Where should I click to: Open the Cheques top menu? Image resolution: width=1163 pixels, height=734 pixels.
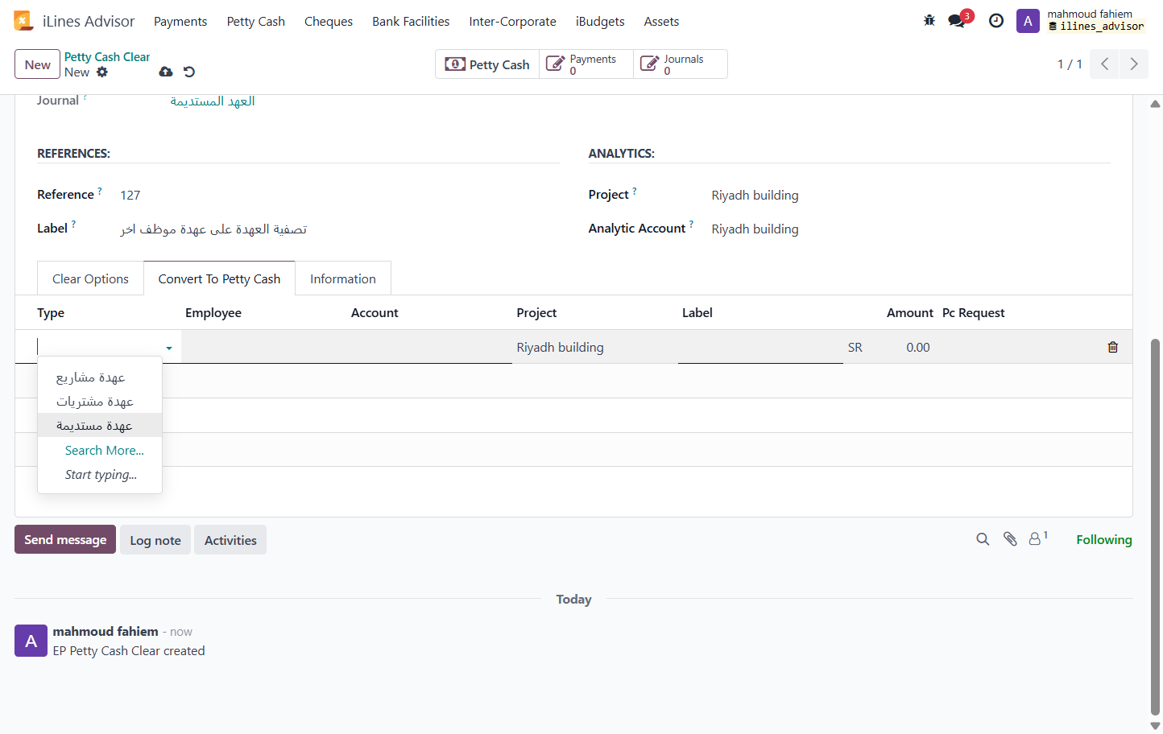[x=329, y=21]
